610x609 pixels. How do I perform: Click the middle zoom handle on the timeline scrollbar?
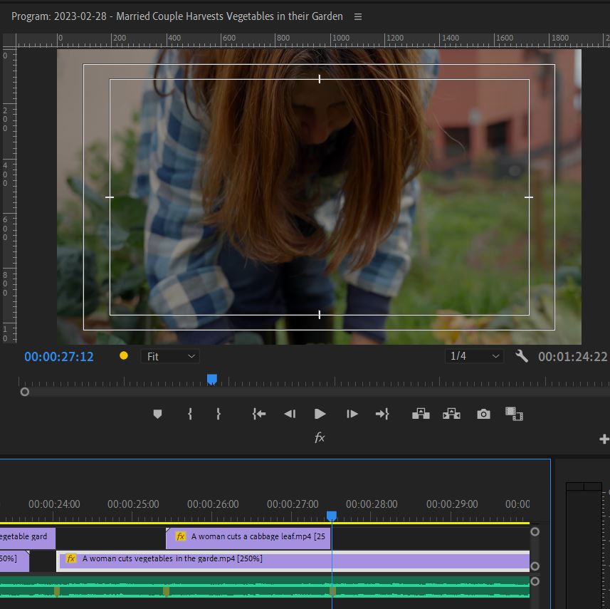(535, 566)
